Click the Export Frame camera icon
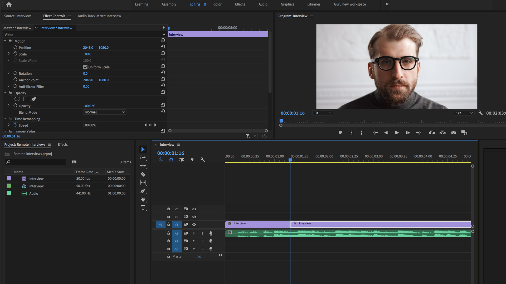Viewport: 506px width, 284px height. 453,133
